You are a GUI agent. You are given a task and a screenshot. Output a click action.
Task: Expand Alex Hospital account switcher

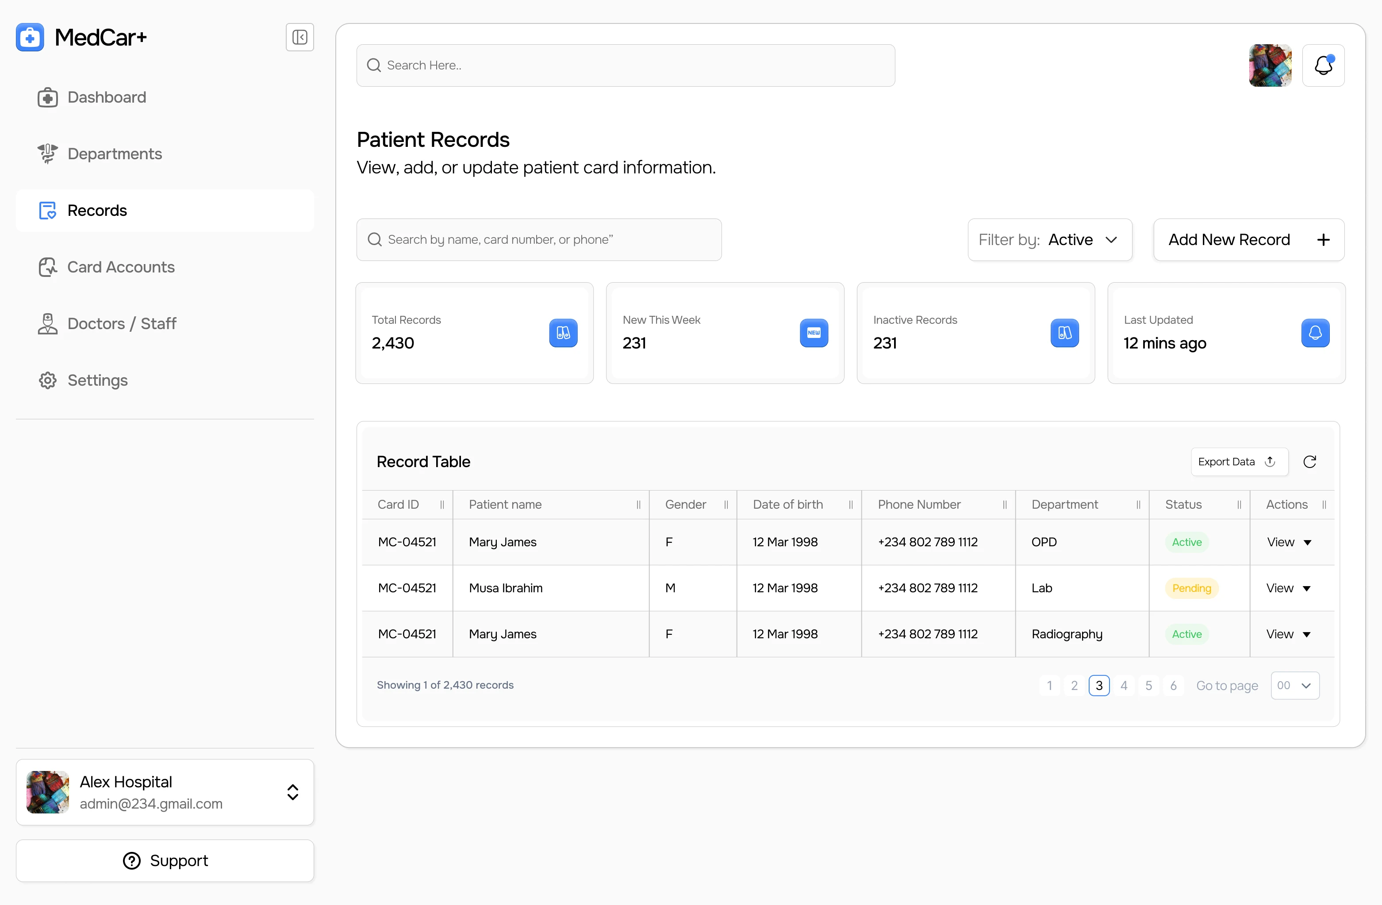(x=293, y=792)
